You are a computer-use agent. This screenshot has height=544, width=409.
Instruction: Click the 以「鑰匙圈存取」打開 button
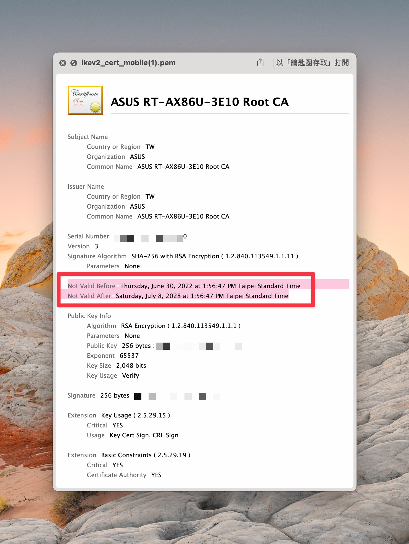(x=312, y=63)
